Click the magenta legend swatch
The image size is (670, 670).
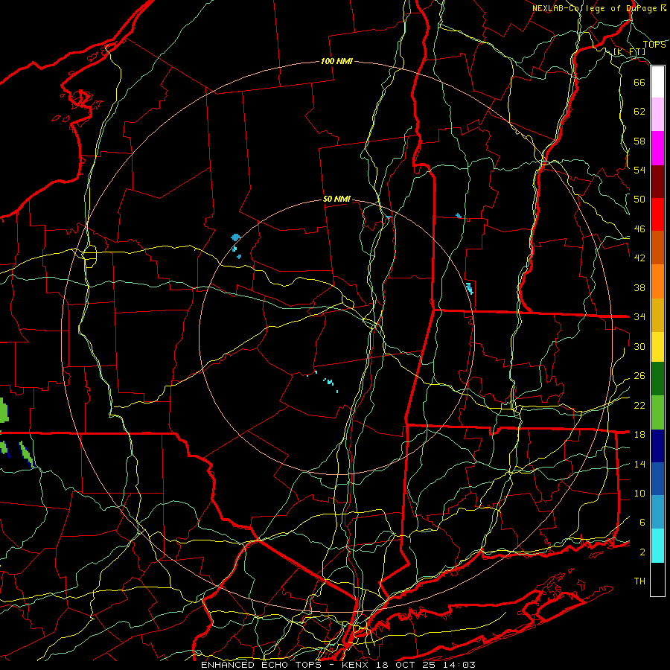coord(657,148)
